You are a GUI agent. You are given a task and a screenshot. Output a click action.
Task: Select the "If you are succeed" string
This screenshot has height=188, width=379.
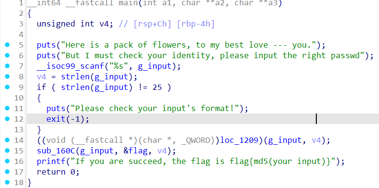coord(203,161)
